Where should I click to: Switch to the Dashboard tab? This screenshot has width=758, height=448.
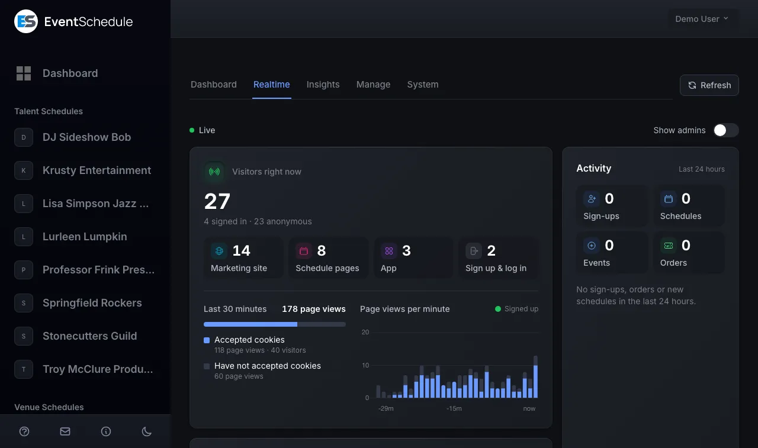click(214, 85)
